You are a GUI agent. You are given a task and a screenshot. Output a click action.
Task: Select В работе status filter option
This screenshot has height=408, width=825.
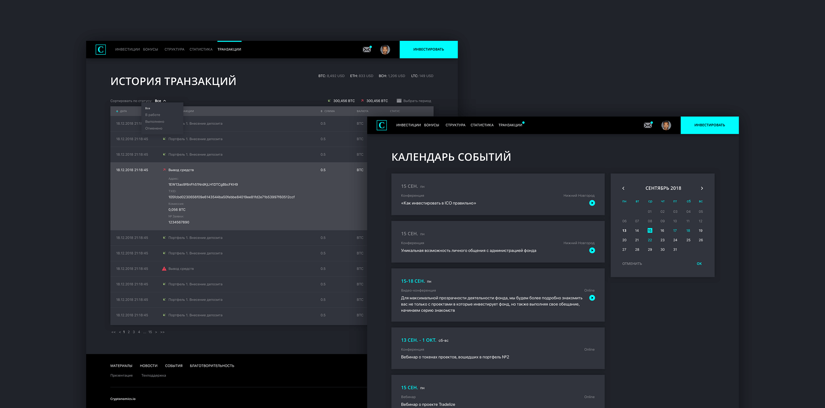pyautogui.click(x=153, y=115)
